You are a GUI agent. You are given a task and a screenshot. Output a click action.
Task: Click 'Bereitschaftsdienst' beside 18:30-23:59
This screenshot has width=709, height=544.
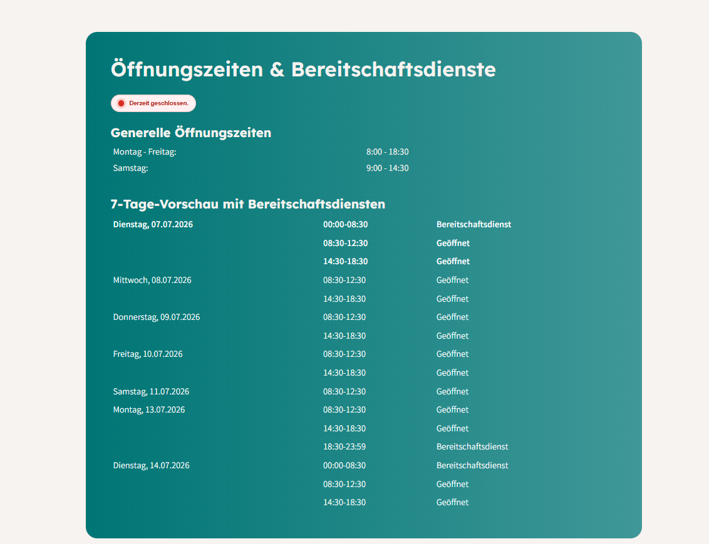pos(472,447)
